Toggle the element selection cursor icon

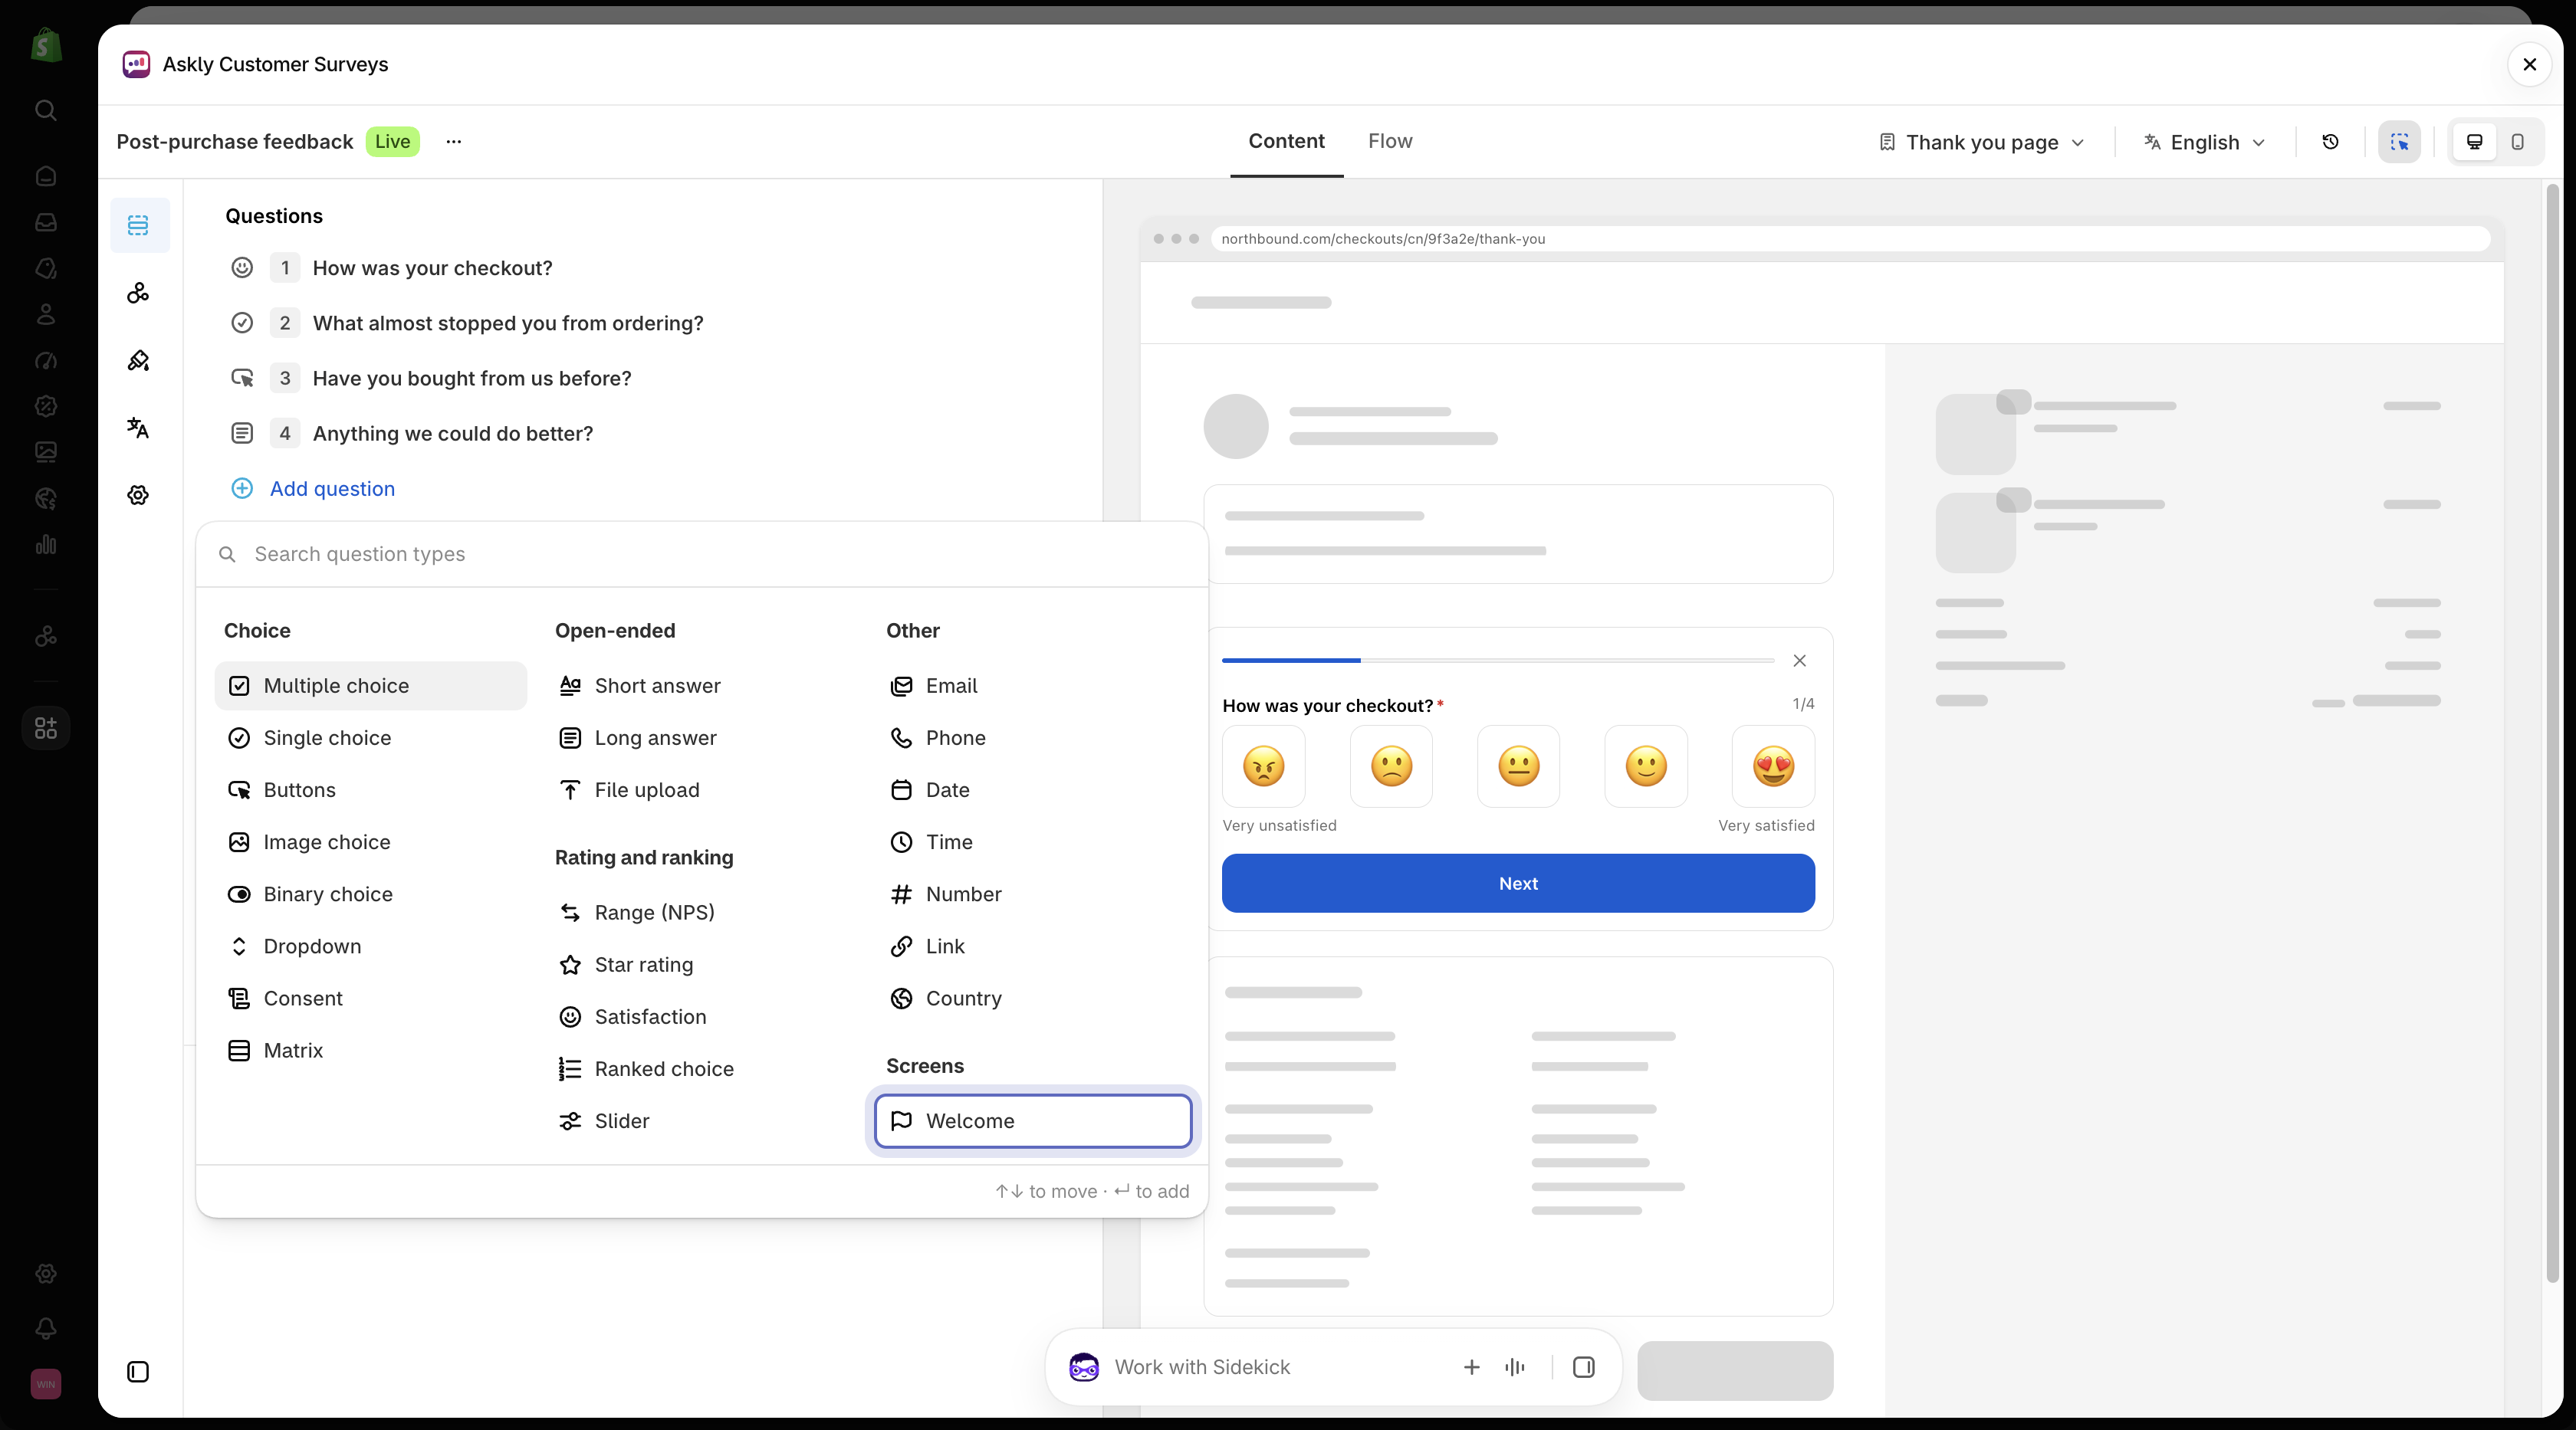(2399, 142)
